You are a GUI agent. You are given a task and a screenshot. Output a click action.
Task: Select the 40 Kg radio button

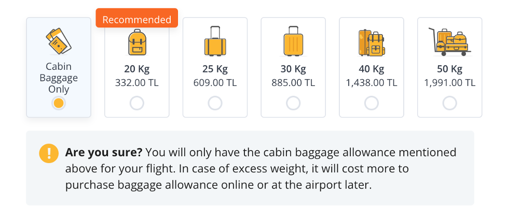[x=372, y=104]
